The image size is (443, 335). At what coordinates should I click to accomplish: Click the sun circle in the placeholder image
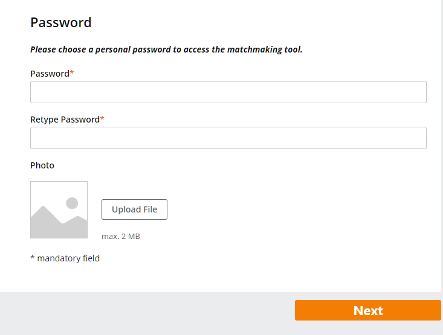72,203
